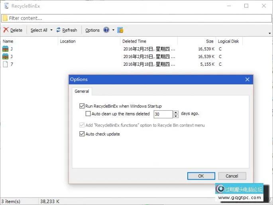Select the blank document icon for file 7
This screenshot has height=205, width=273.
[x=6, y=64]
